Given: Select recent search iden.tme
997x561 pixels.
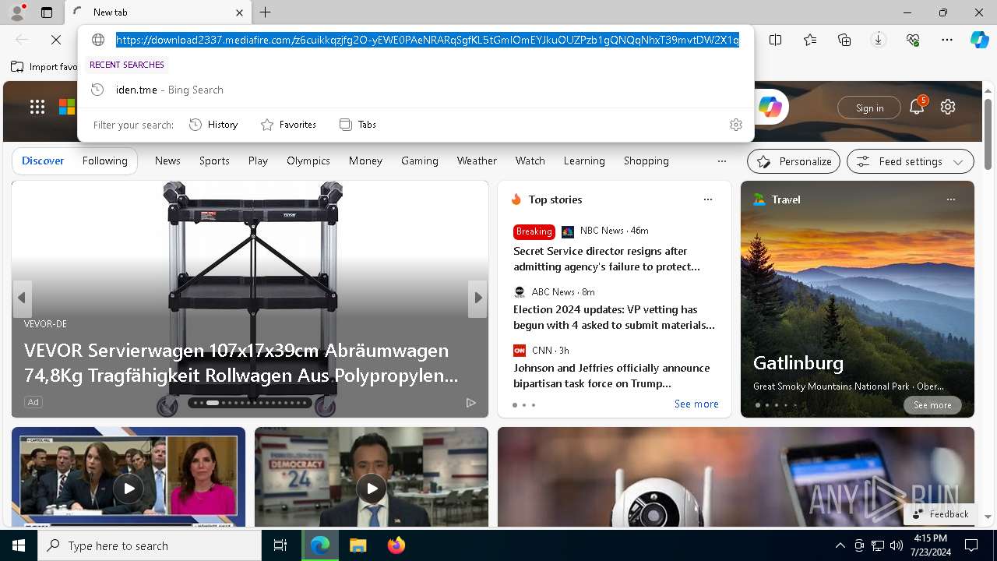Looking at the screenshot, I should 416,90.
